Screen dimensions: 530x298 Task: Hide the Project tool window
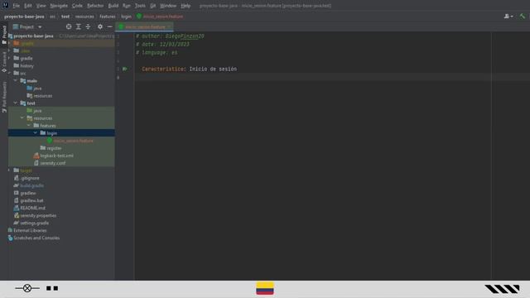pyautogui.click(x=110, y=26)
